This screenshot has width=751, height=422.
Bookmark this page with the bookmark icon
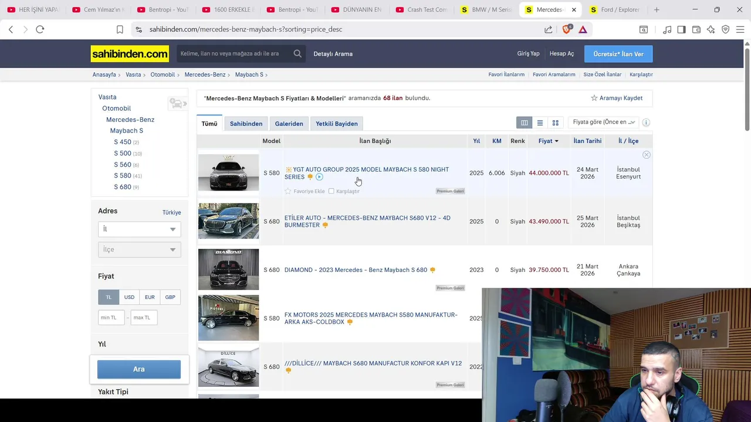tap(120, 29)
